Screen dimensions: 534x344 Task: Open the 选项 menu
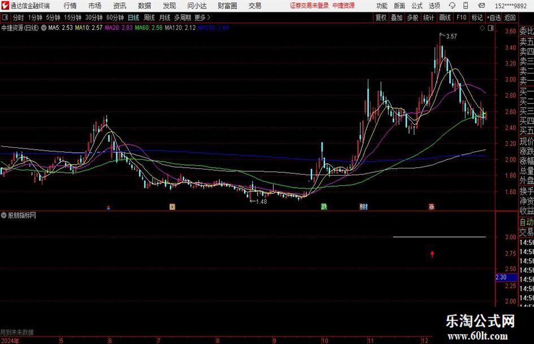(434, 6)
